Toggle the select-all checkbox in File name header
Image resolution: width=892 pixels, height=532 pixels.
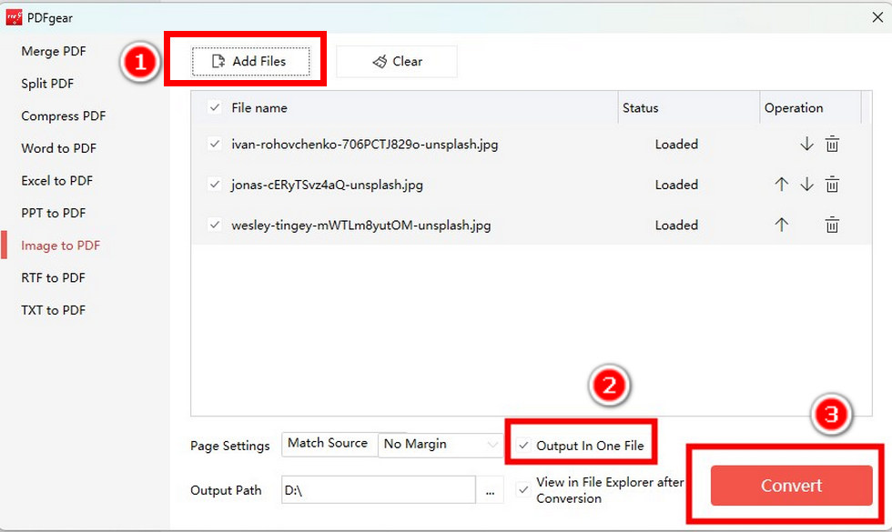pos(212,106)
